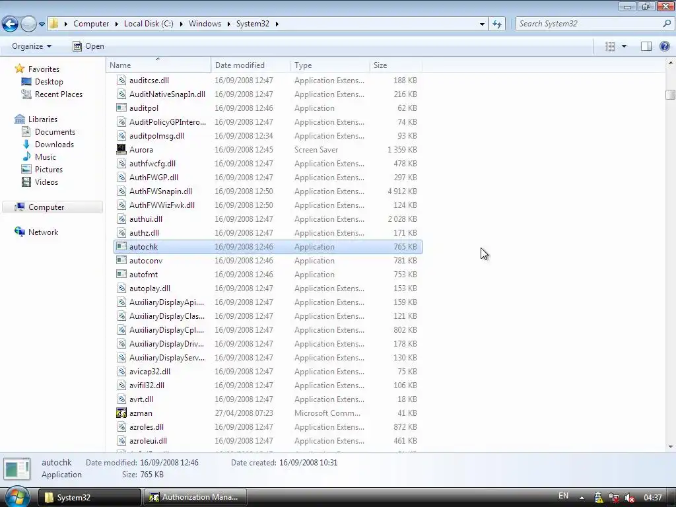The width and height of the screenshot is (676, 507).
Task: Click the folder icon in address bar
Action: [x=54, y=23]
